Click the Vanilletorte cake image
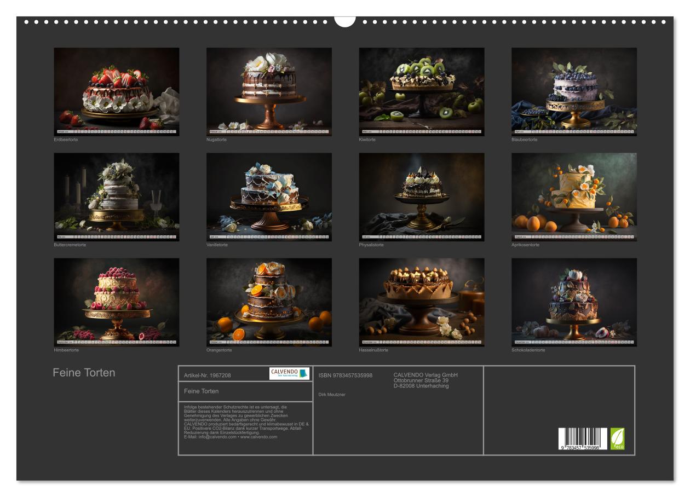The height and width of the screenshot is (497, 690). coord(269,197)
